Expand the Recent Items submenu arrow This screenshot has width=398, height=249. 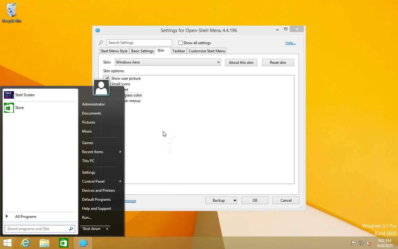pyautogui.click(x=120, y=152)
